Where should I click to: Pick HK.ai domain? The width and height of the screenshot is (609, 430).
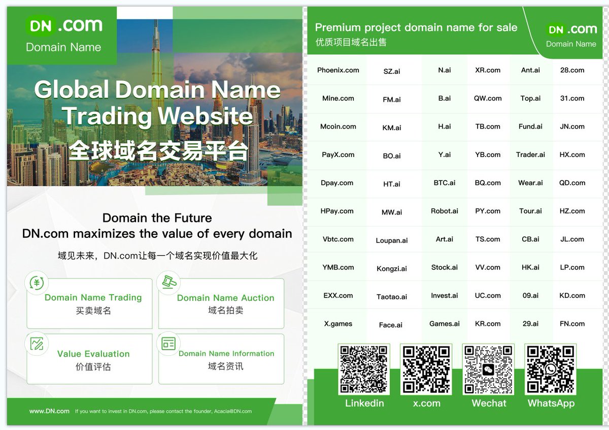point(530,267)
